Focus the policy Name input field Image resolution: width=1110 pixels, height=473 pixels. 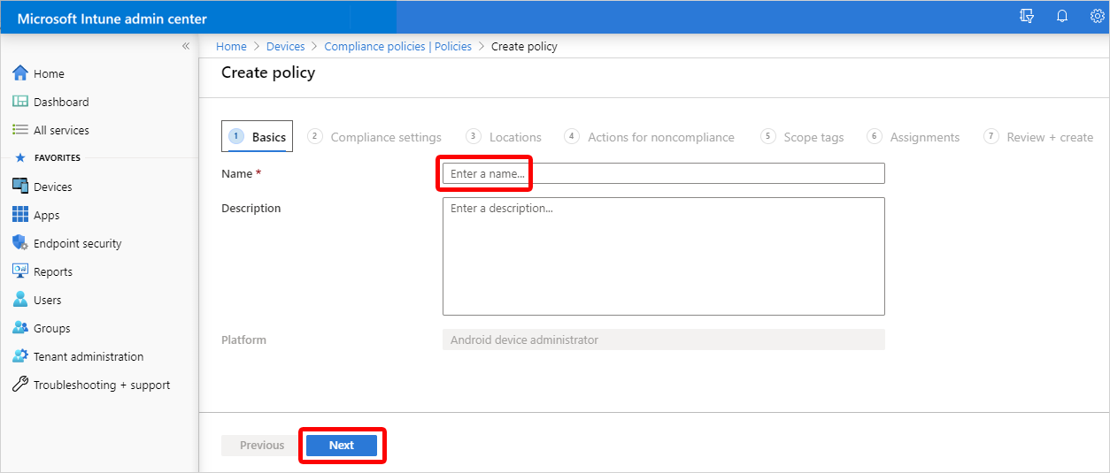pos(664,173)
